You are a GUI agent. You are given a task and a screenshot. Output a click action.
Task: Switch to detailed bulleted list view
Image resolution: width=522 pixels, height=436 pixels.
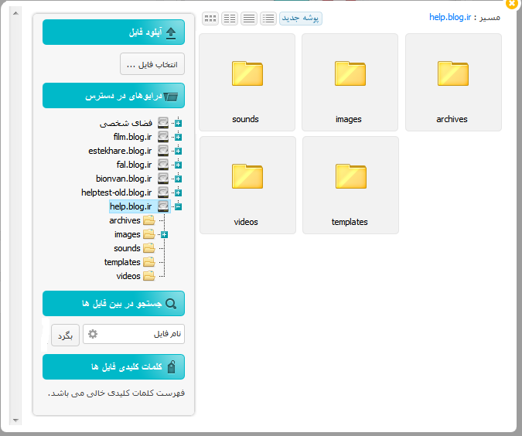(268, 18)
